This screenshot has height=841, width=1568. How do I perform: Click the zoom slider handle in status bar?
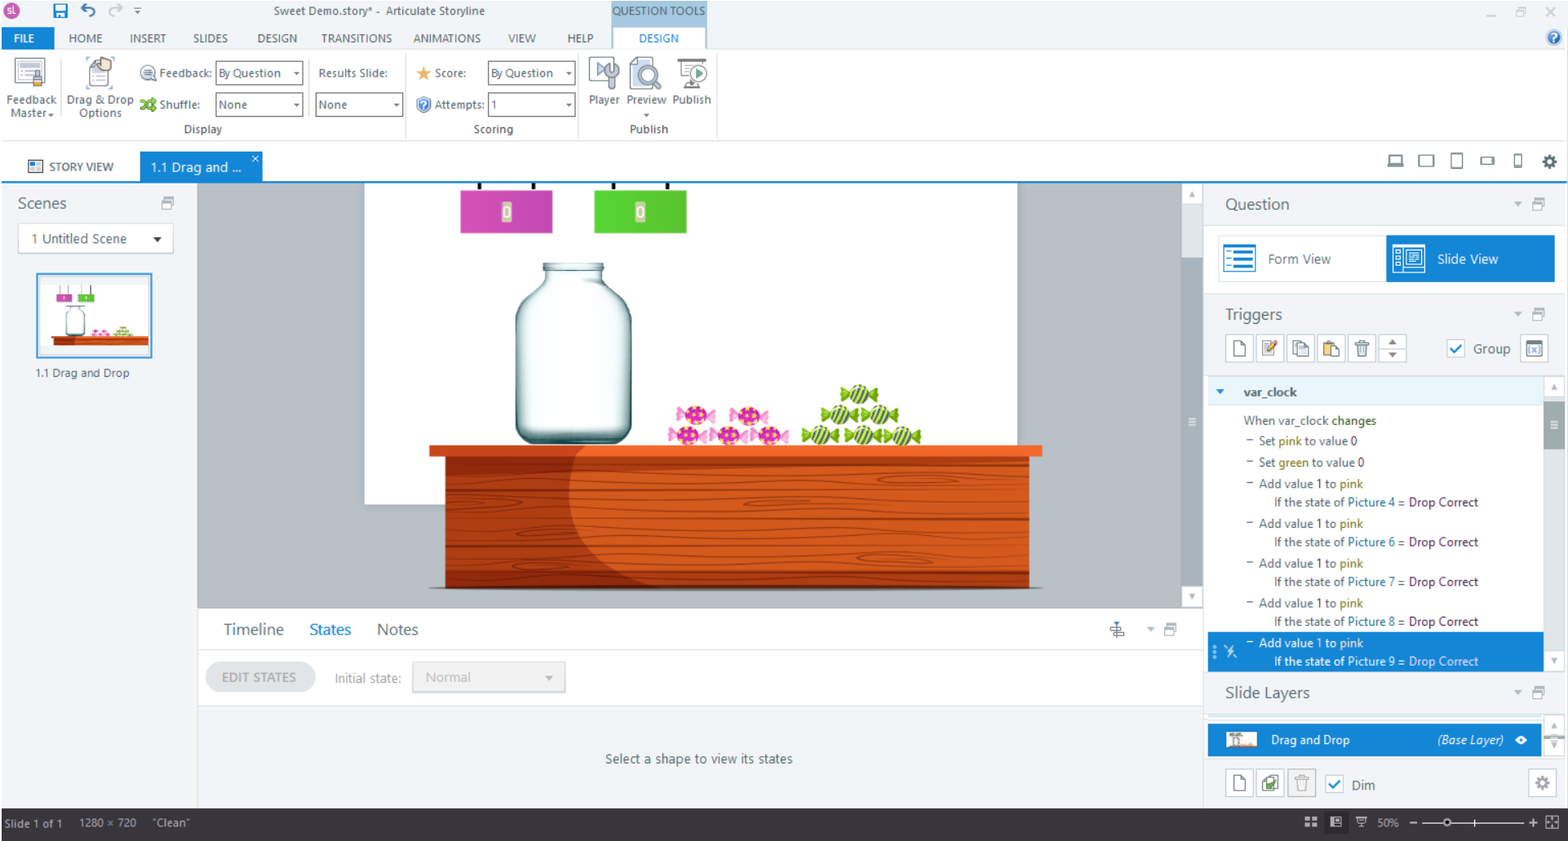[1446, 822]
